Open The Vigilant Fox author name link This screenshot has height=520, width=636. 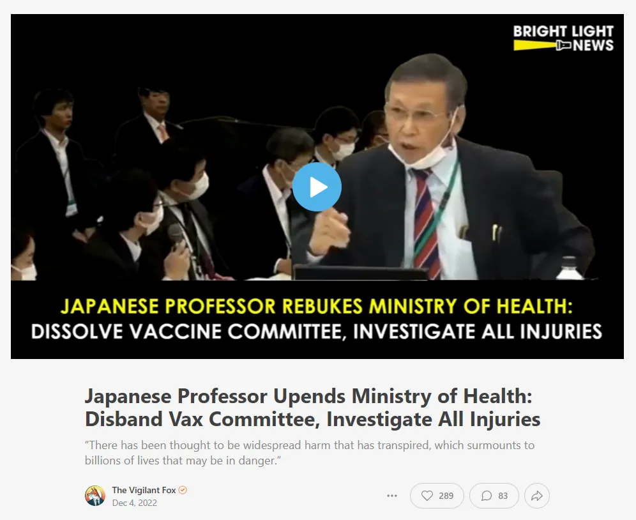144,490
